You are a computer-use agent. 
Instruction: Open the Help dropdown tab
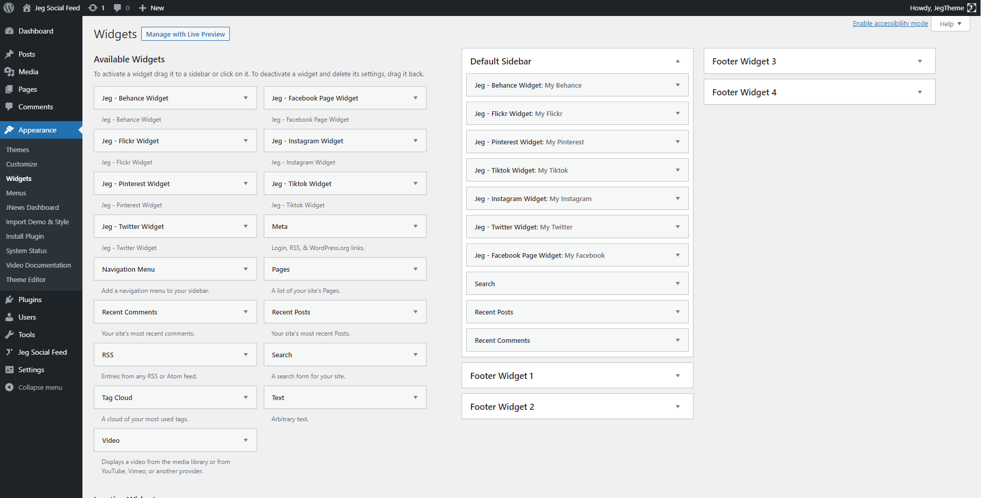click(x=950, y=24)
